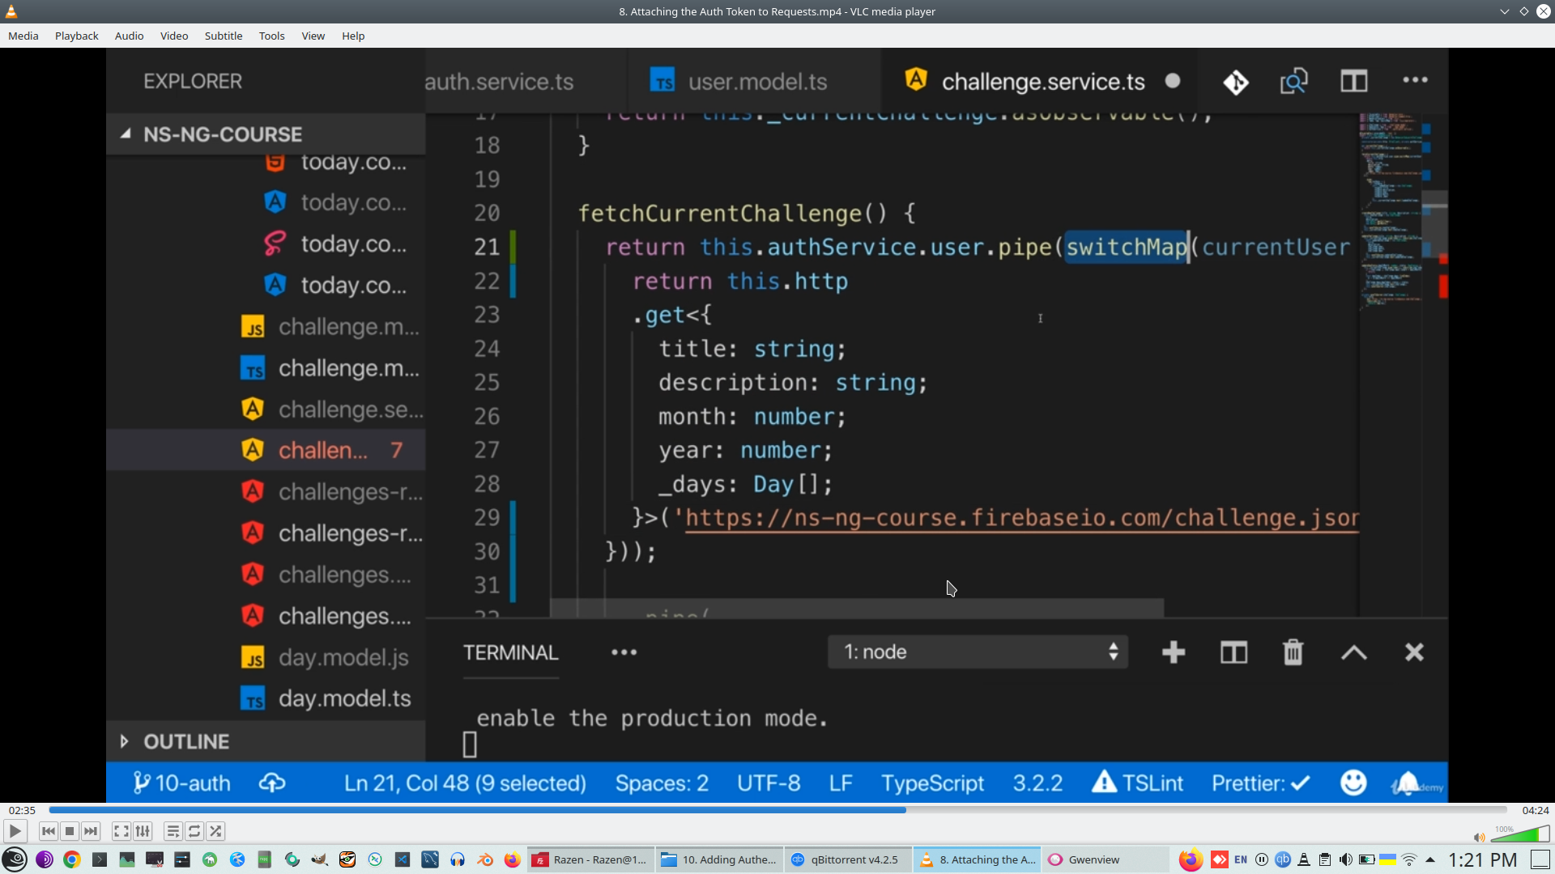Toggle fullscreen video mode
This screenshot has height=874, width=1555.
point(121,831)
